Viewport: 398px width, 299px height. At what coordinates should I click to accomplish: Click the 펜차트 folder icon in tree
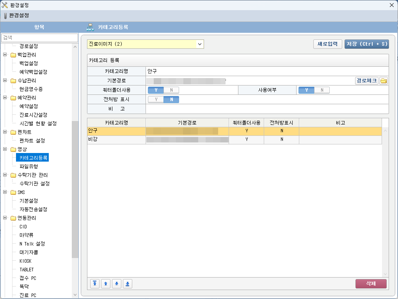[x=13, y=132]
